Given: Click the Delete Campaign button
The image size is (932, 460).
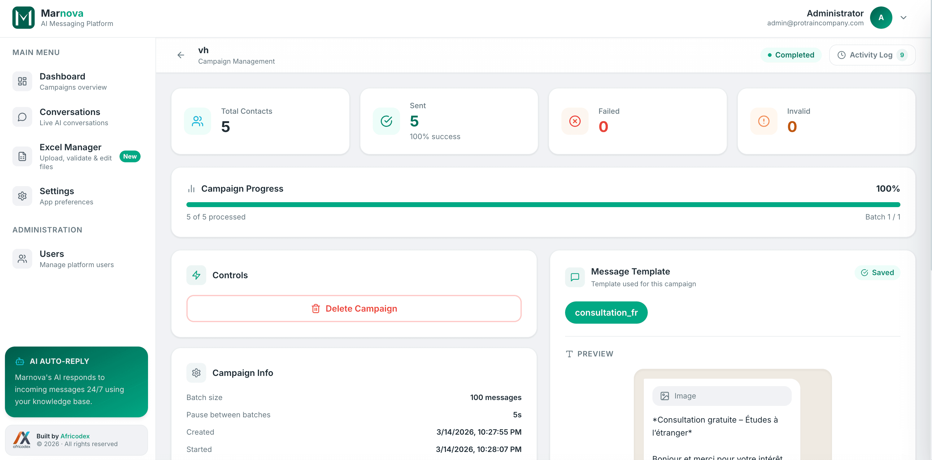Looking at the screenshot, I should [354, 308].
